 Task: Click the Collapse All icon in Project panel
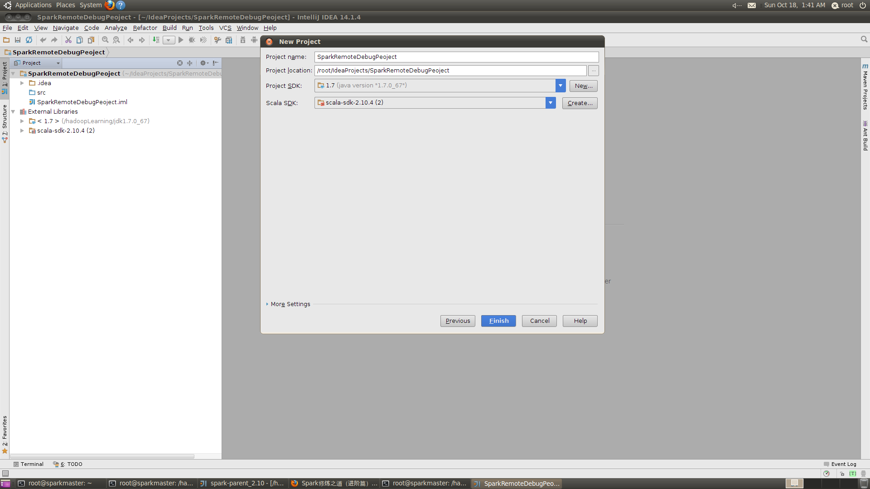pyautogui.click(x=190, y=63)
